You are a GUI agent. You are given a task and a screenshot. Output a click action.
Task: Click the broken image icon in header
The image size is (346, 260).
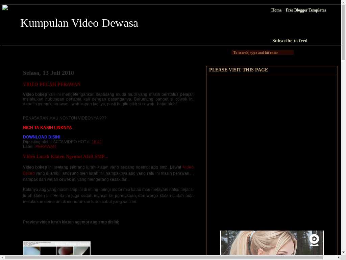(x=5, y=8)
